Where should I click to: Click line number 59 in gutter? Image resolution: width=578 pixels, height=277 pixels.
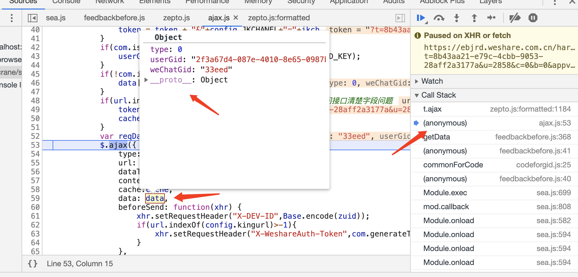(x=35, y=198)
